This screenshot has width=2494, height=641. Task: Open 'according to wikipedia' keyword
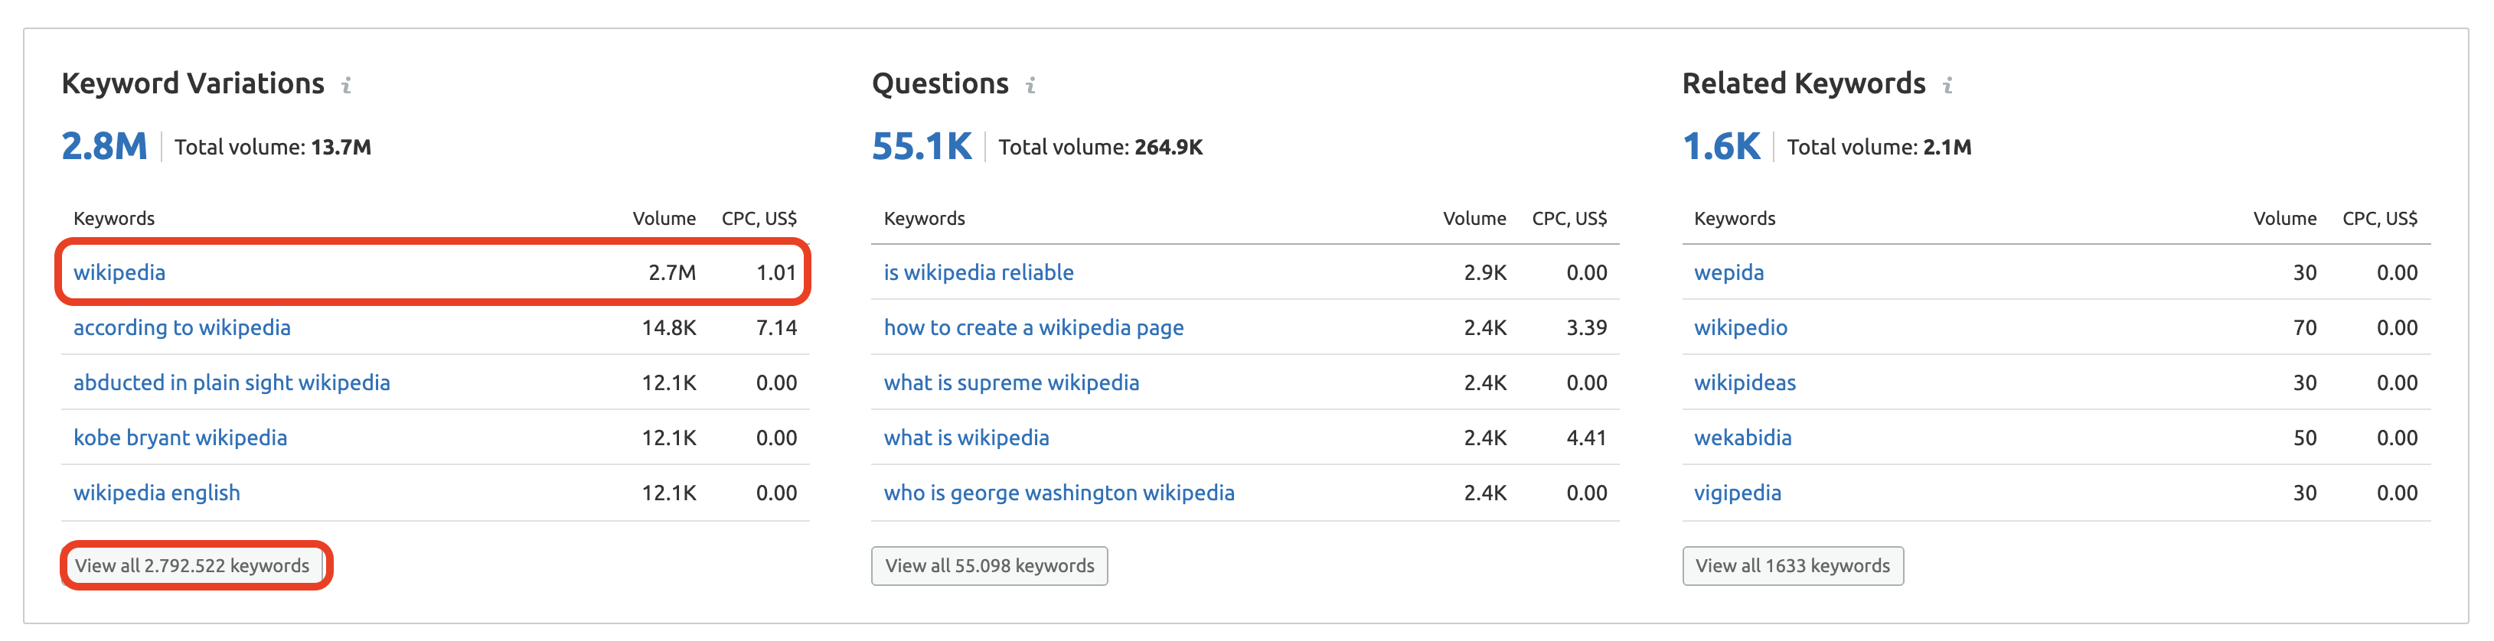182,327
